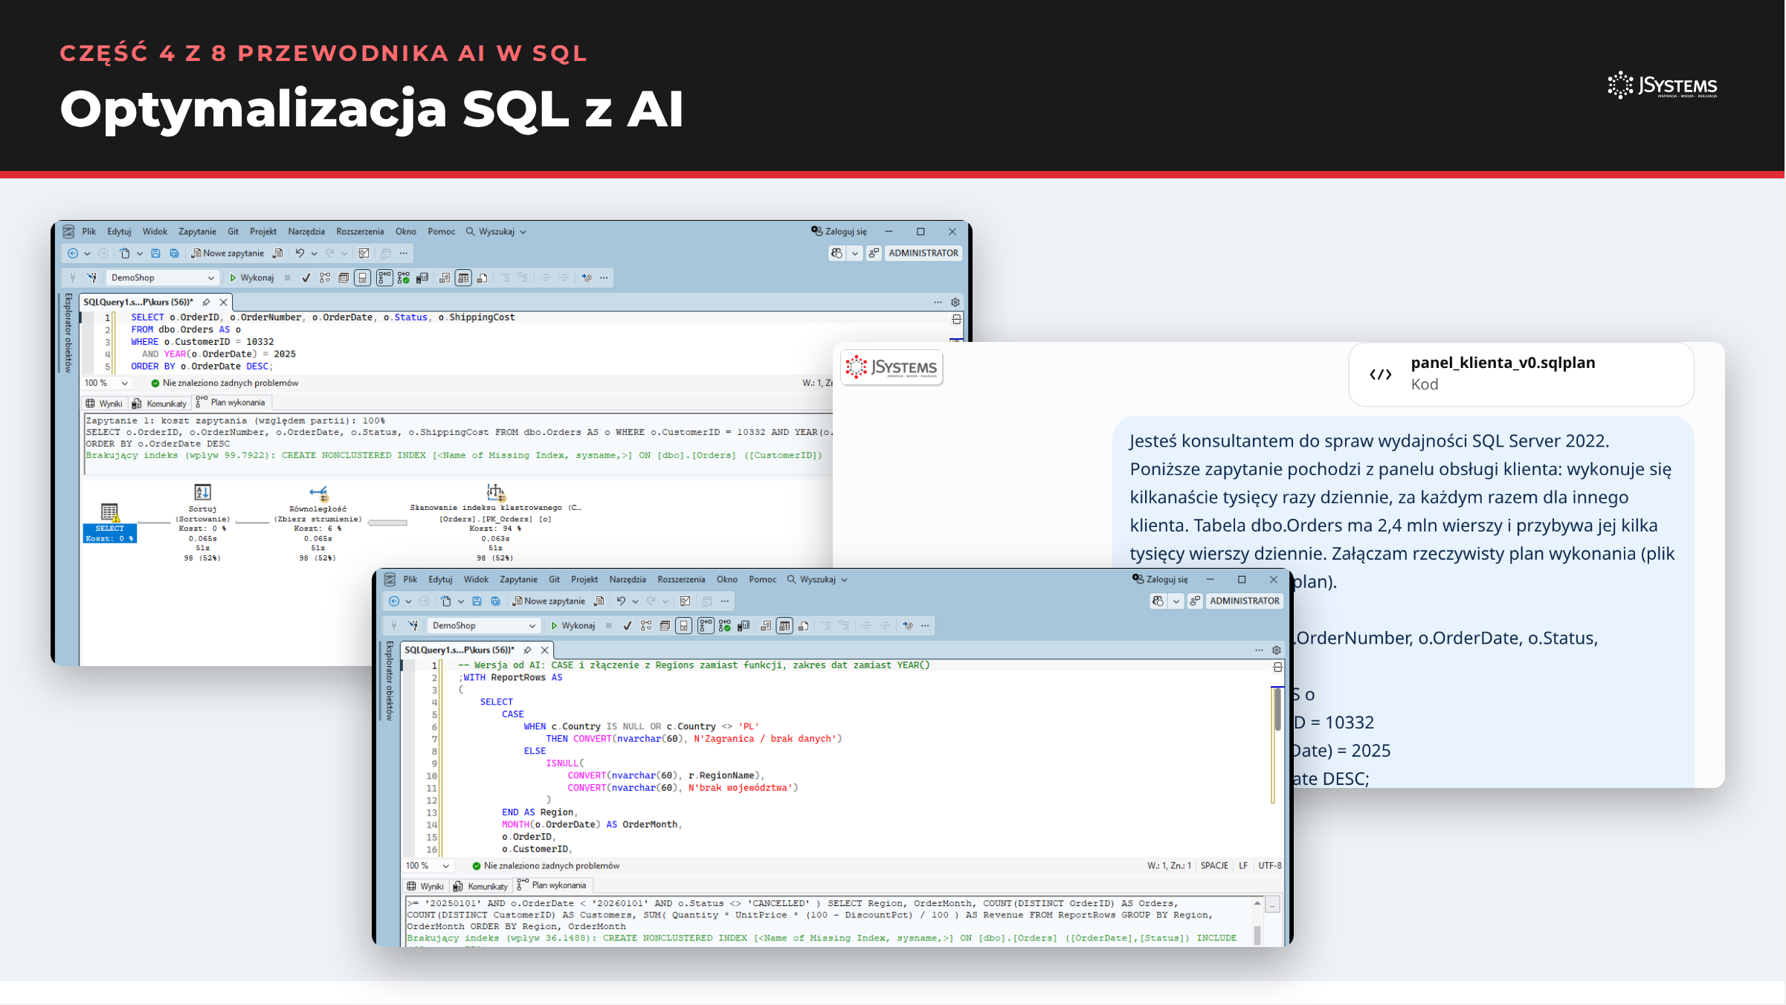Click the SELECT plan node in back window
This screenshot has height=1005, width=1786.
pos(109,523)
